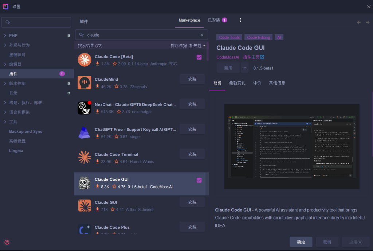Click the ChatGPT Free pyramid icon
The width and height of the screenshot is (373, 251).
point(85,133)
